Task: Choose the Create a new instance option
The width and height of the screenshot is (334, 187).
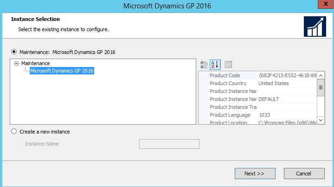Action: pos(14,132)
